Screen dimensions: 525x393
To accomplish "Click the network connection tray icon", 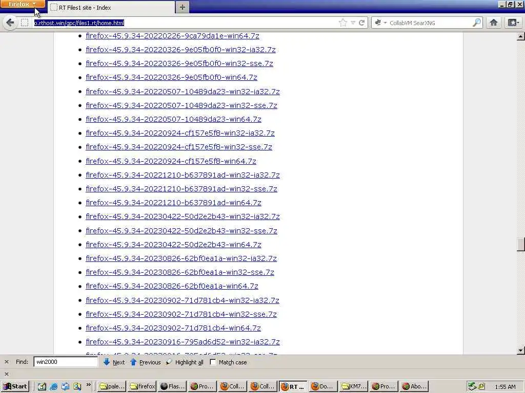I will (x=472, y=386).
